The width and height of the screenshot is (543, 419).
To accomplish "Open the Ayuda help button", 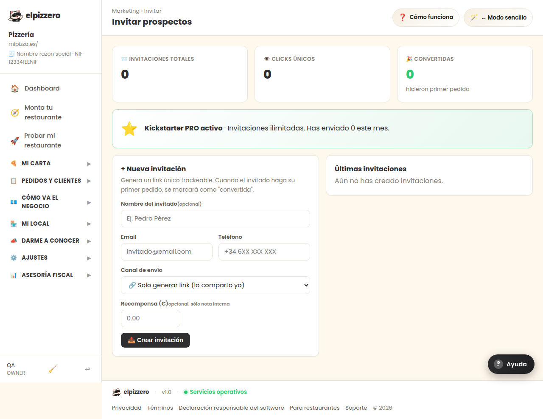I will [511, 364].
